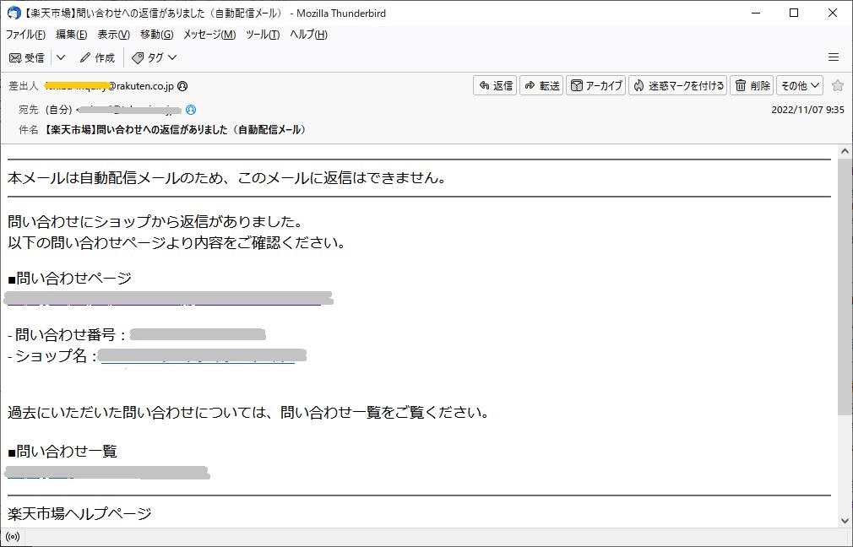This screenshot has height=547, width=853.
Task: Delete the message using 削除 button
Action: coord(752,85)
